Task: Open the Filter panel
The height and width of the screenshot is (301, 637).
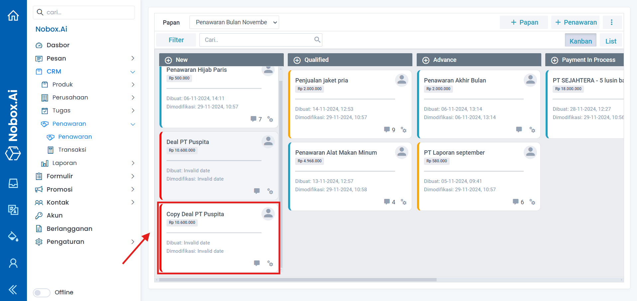Action: [x=176, y=40]
